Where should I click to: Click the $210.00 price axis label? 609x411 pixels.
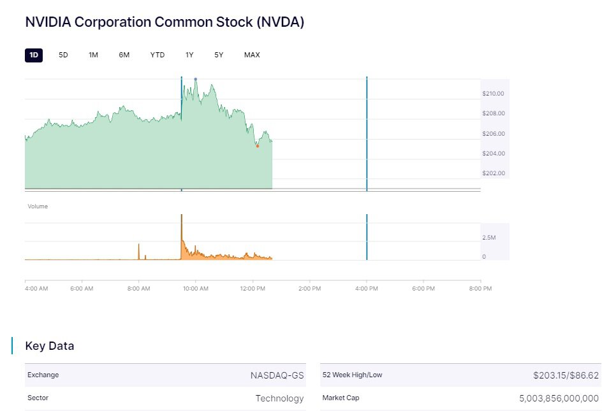(x=493, y=94)
